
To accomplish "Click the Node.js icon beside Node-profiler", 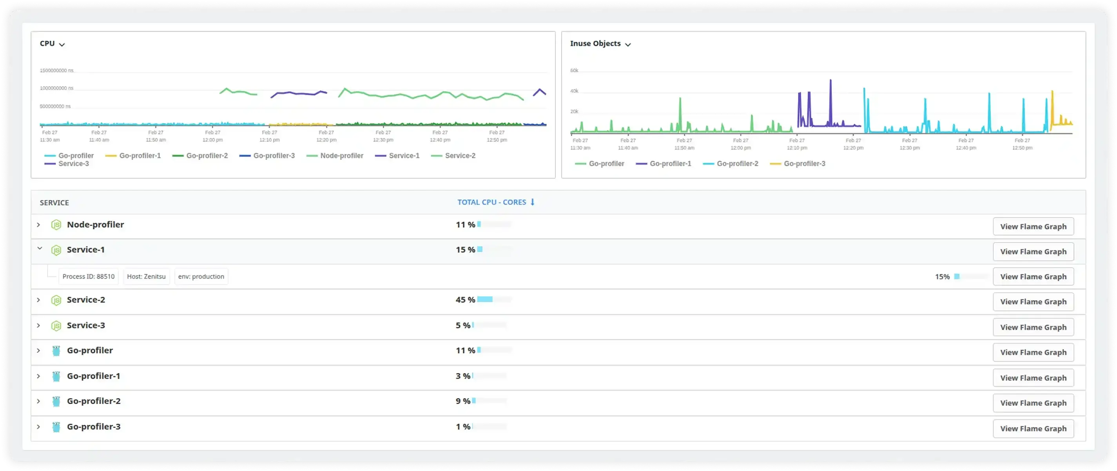I will [x=56, y=225].
